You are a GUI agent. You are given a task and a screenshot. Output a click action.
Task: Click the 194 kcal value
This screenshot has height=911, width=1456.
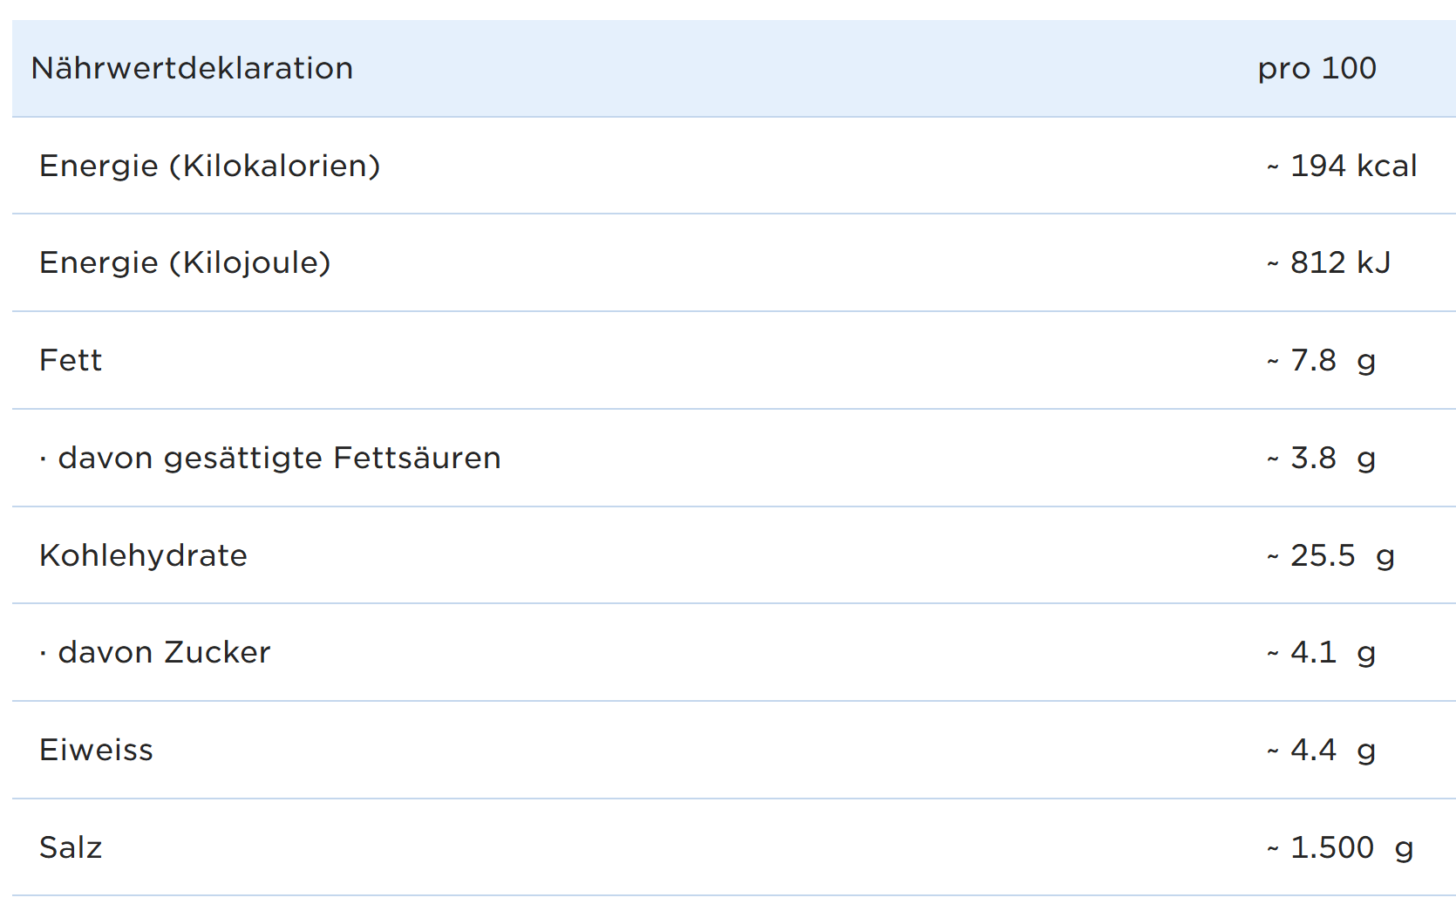point(1352,166)
